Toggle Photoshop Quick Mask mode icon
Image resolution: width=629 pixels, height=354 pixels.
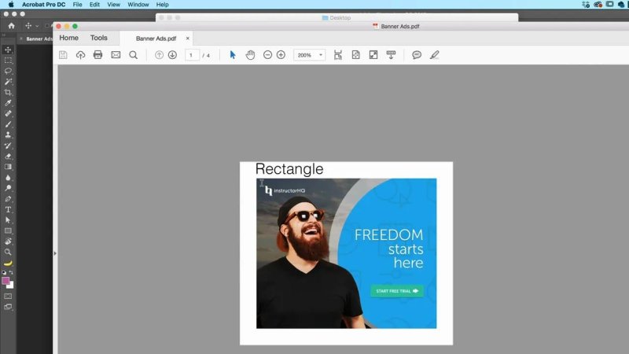(x=8, y=297)
